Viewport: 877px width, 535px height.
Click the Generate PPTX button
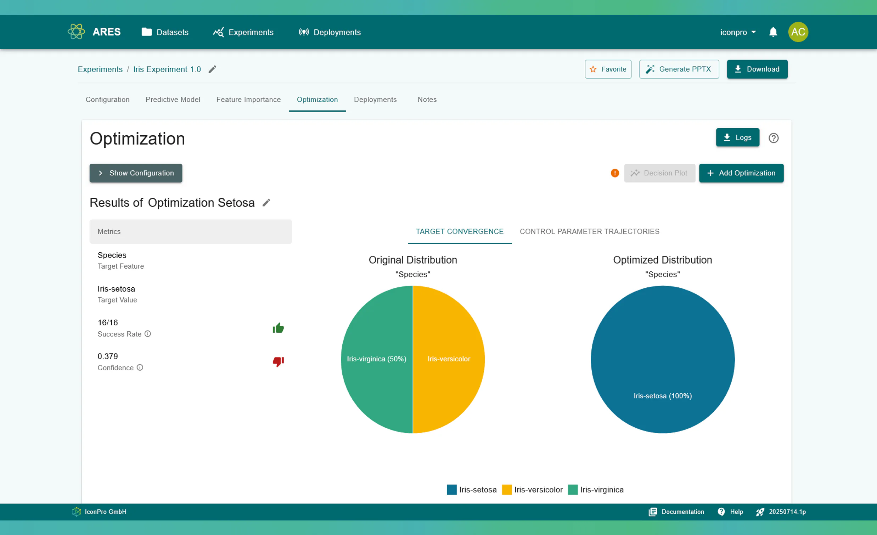[679, 69]
